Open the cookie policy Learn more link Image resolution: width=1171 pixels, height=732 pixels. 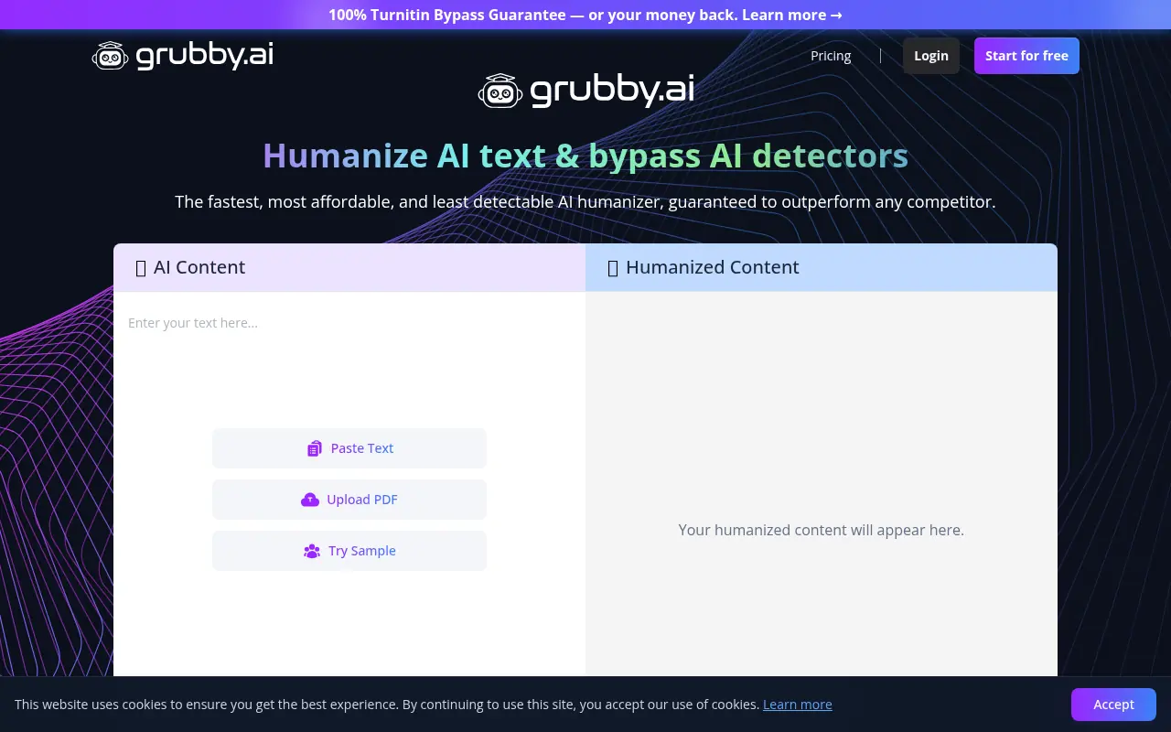pyautogui.click(x=797, y=705)
